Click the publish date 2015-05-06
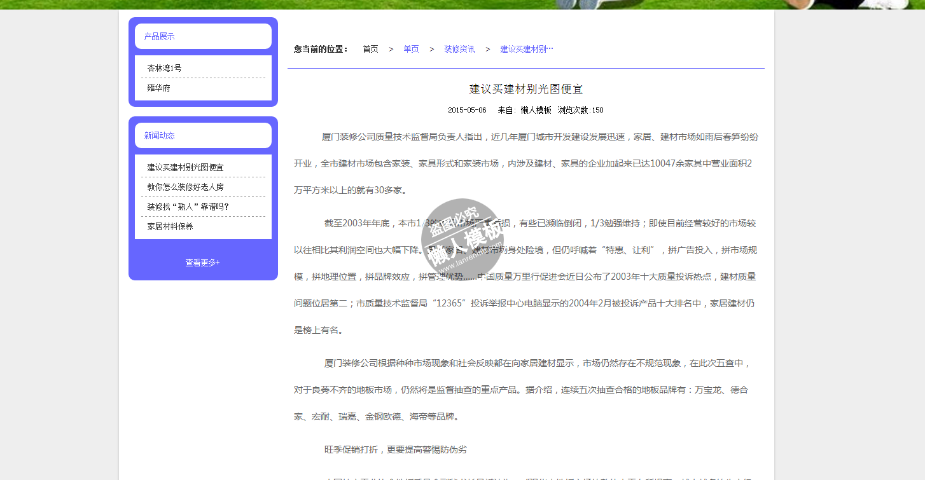Viewport: 925px width, 480px height. click(467, 110)
